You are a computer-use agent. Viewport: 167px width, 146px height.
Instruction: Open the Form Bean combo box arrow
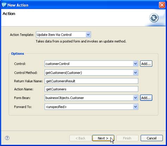click(135, 98)
